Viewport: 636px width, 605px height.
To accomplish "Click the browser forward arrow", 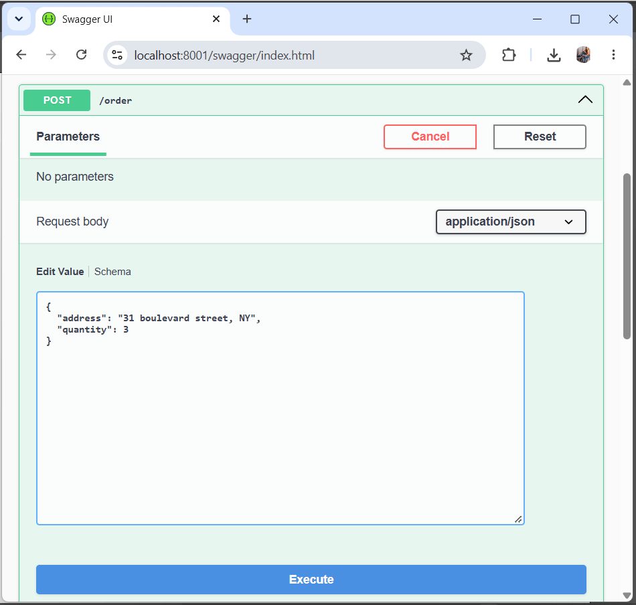I will (51, 54).
